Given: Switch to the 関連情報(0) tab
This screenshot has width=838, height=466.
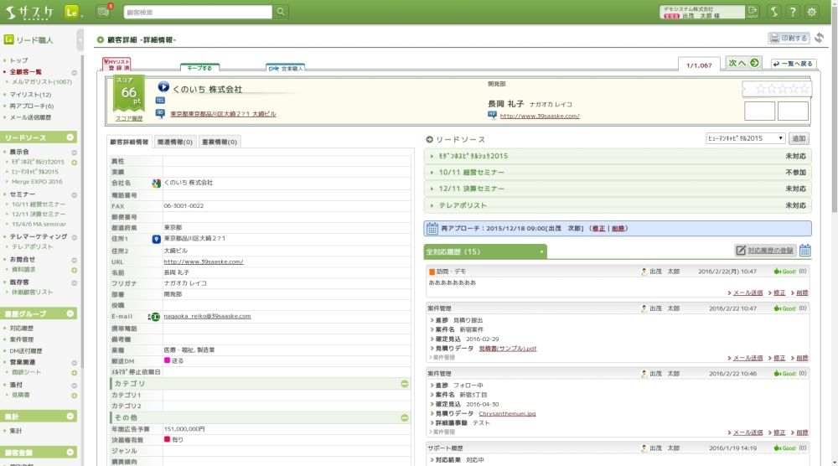Looking at the screenshot, I should tap(175, 142).
